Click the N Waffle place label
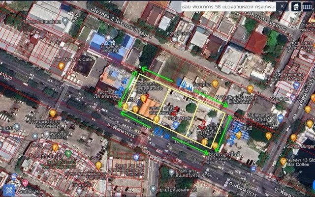 [225, 97]
